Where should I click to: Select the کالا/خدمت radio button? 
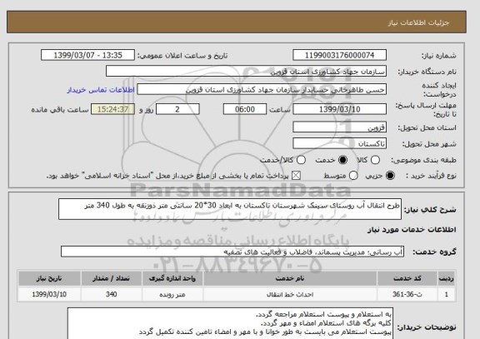301,160
